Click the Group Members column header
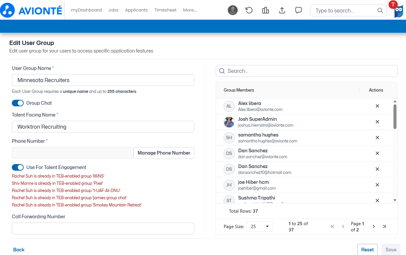This screenshot has width=406, height=255. click(x=239, y=90)
